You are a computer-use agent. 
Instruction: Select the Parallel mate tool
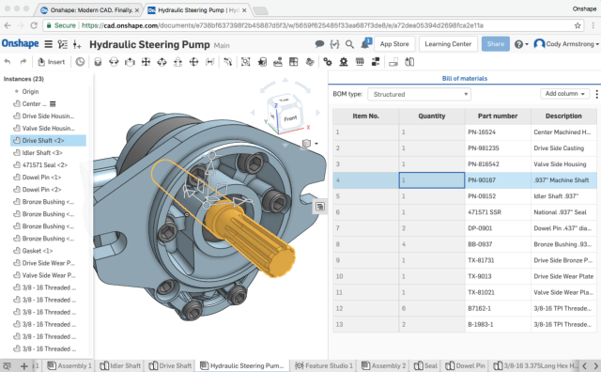[x=209, y=62]
